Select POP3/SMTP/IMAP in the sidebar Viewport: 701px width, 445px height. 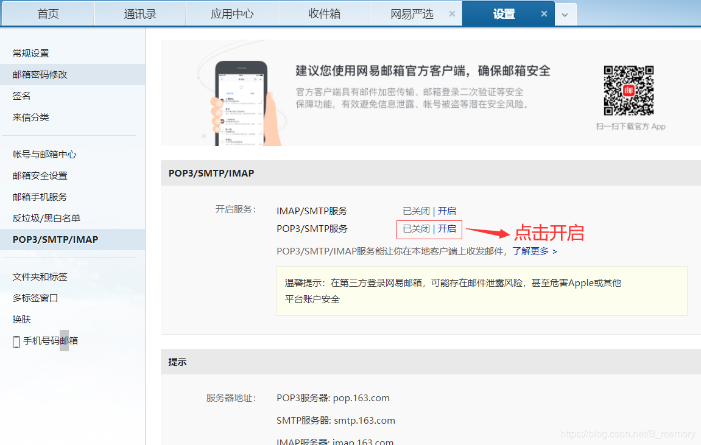coord(55,239)
